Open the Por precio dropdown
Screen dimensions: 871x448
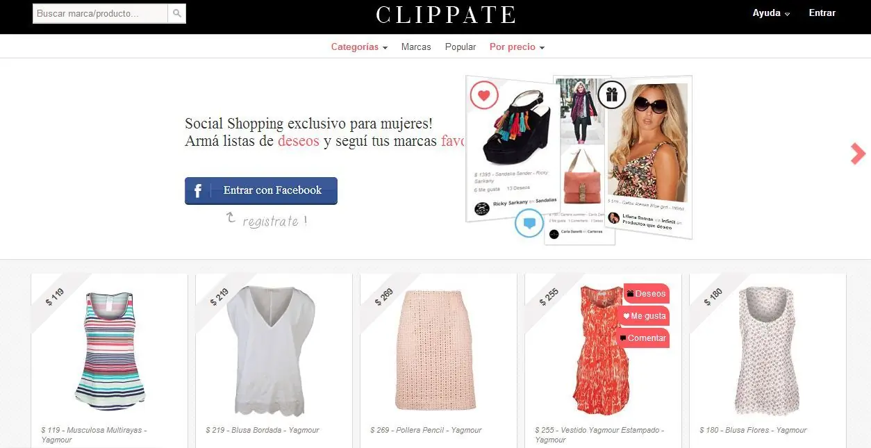pyautogui.click(x=517, y=47)
